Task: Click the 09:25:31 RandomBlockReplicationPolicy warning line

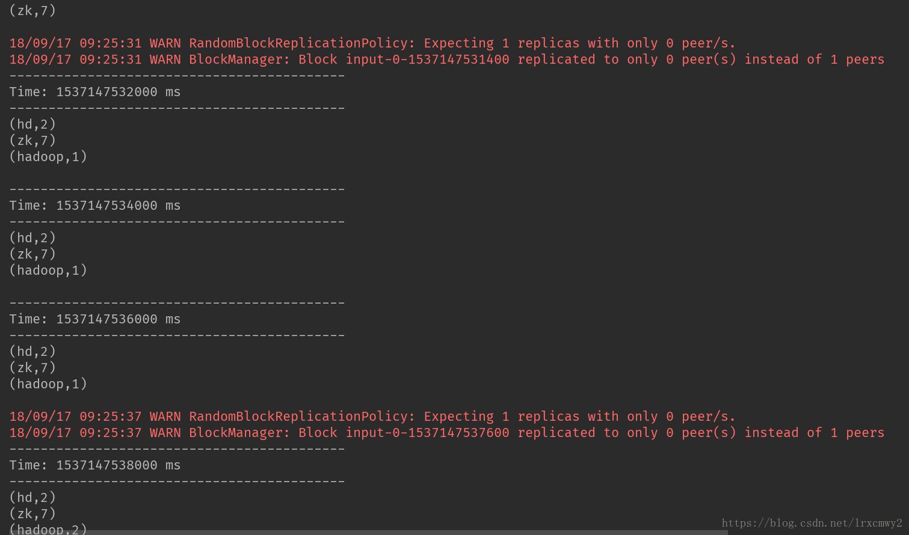Action: click(x=372, y=43)
